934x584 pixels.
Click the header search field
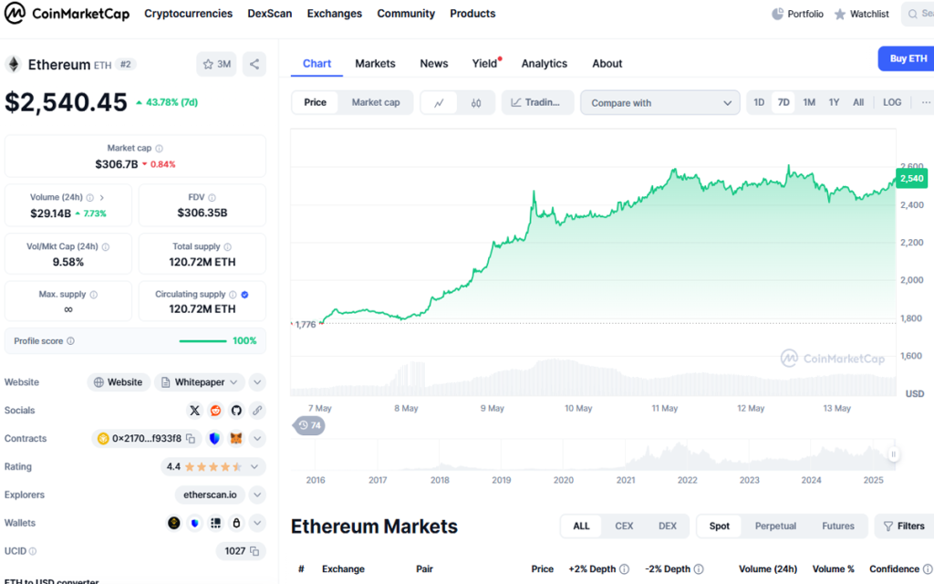pyautogui.click(x=918, y=14)
